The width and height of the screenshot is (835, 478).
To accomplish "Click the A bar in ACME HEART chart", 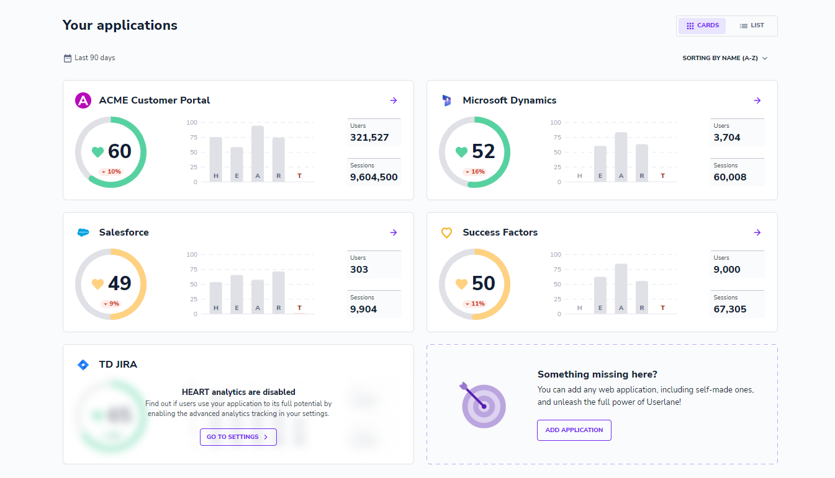I will pyautogui.click(x=258, y=154).
